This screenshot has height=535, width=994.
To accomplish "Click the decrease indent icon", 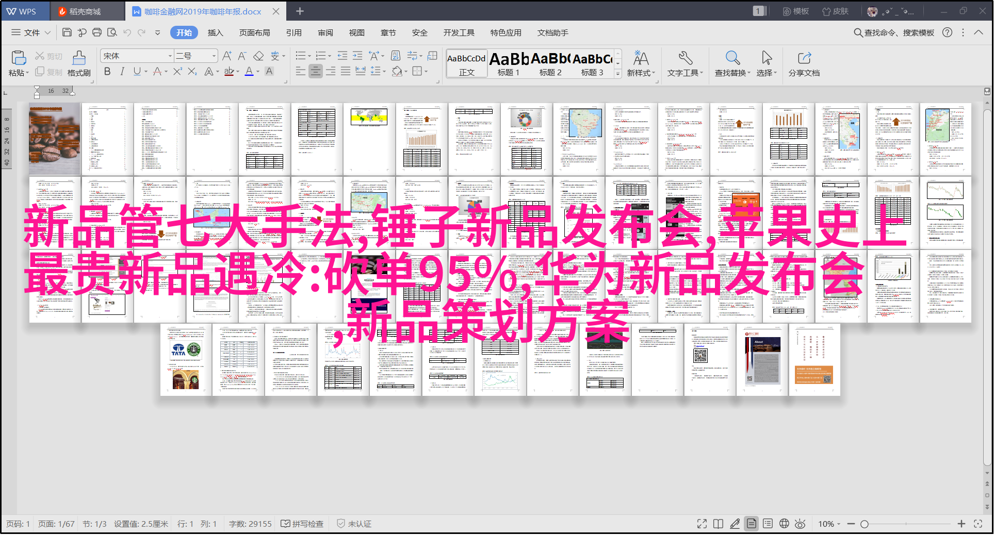I will tap(342, 56).
